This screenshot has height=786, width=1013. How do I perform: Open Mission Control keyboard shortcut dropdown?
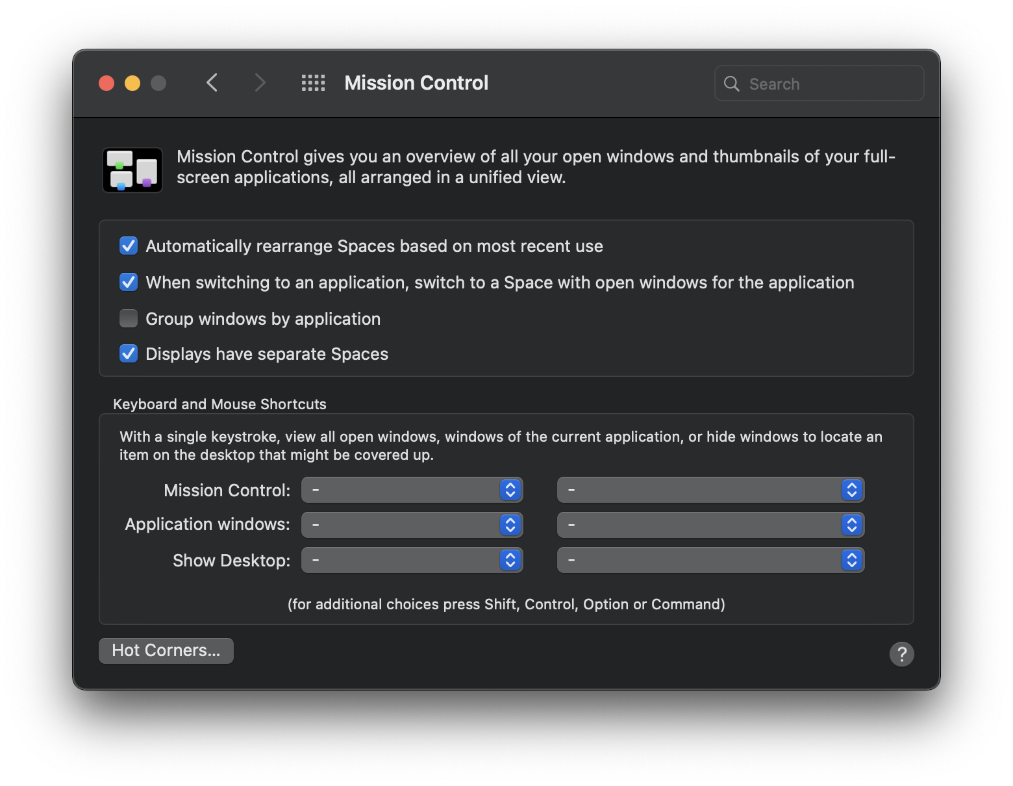pos(412,490)
